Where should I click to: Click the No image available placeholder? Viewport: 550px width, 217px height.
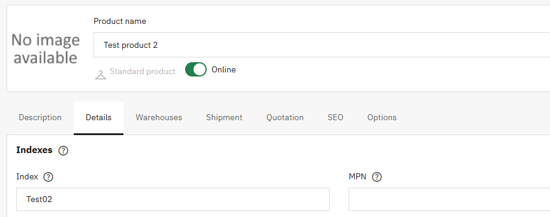pos(46,48)
